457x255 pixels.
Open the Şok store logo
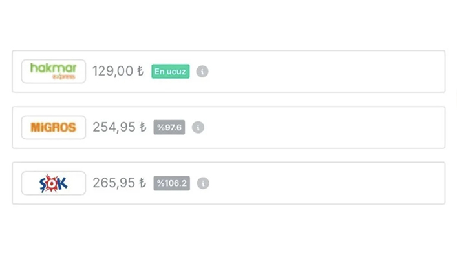pos(54,183)
